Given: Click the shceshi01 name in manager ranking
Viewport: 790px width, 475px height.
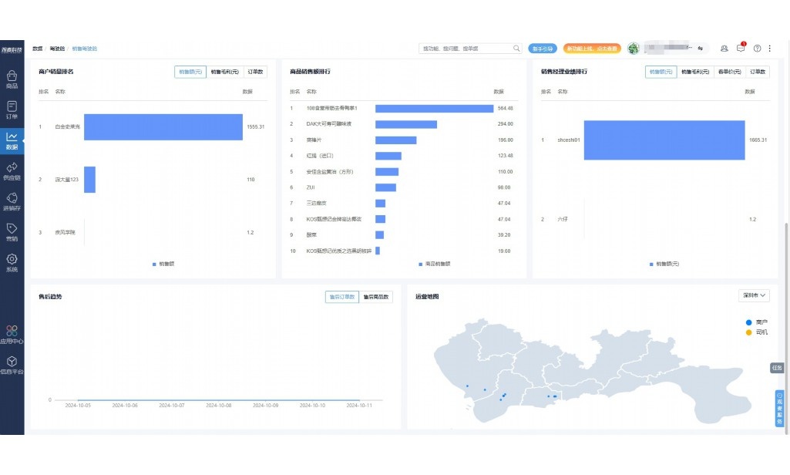Looking at the screenshot, I should 568,140.
